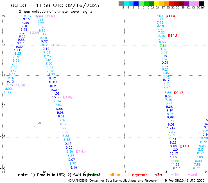Select cryosat pass label 0114

click(170, 16)
